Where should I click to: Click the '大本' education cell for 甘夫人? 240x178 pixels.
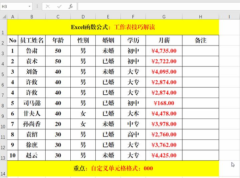click(133, 114)
